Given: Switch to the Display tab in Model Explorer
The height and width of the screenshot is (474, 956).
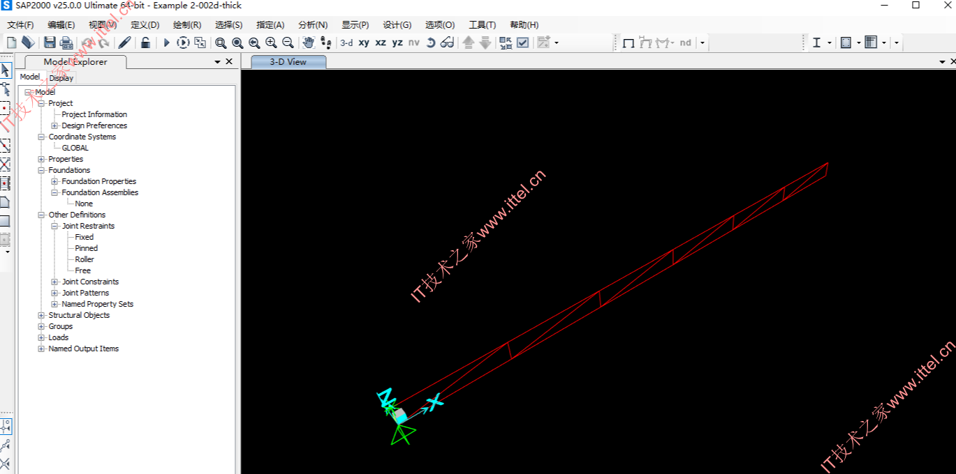Looking at the screenshot, I should [61, 78].
